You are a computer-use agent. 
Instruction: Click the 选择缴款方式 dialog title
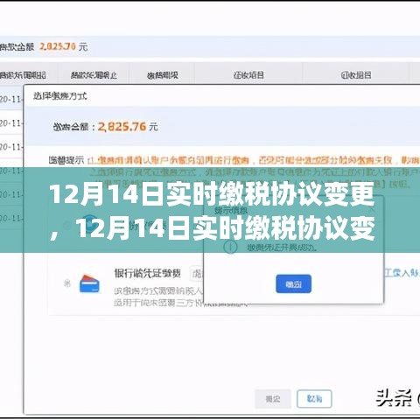pyautogui.click(x=59, y=96)
